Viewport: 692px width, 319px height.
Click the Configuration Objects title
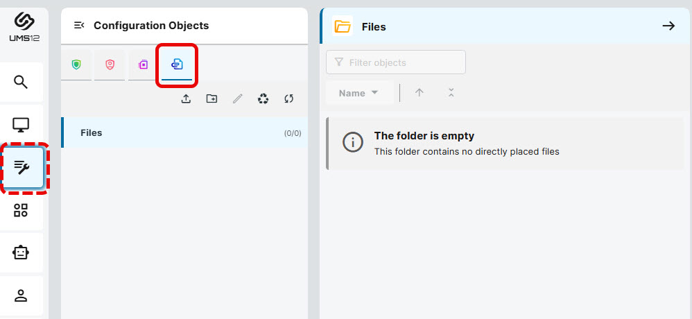151,26
